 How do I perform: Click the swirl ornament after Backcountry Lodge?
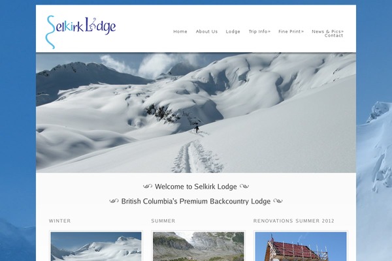pos(278,201)
